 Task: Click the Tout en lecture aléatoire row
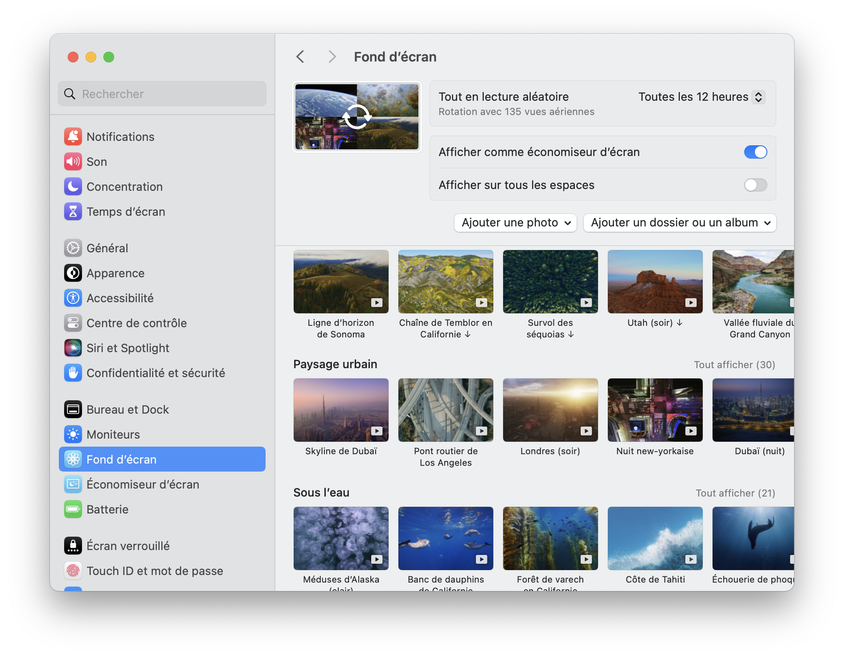click(602, 103)
